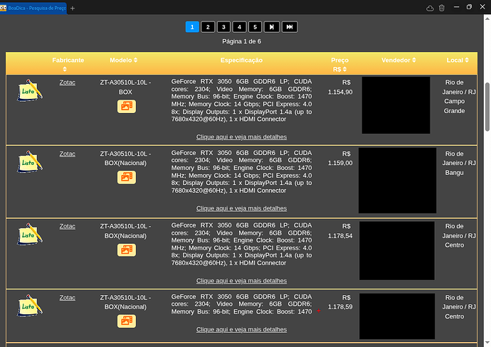This screenshot has width=491, height=347.
Task: View photos icon in R$ 1.178,54 row
Action: 127,250
